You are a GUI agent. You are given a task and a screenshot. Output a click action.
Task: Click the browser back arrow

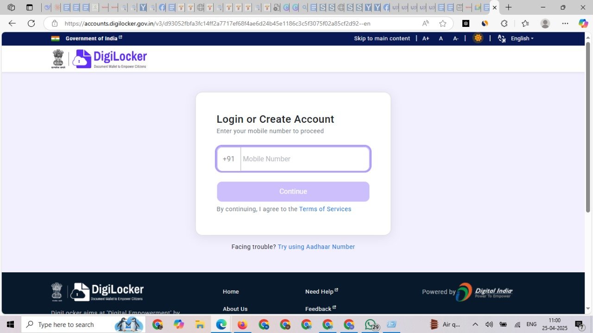(12, 24)
